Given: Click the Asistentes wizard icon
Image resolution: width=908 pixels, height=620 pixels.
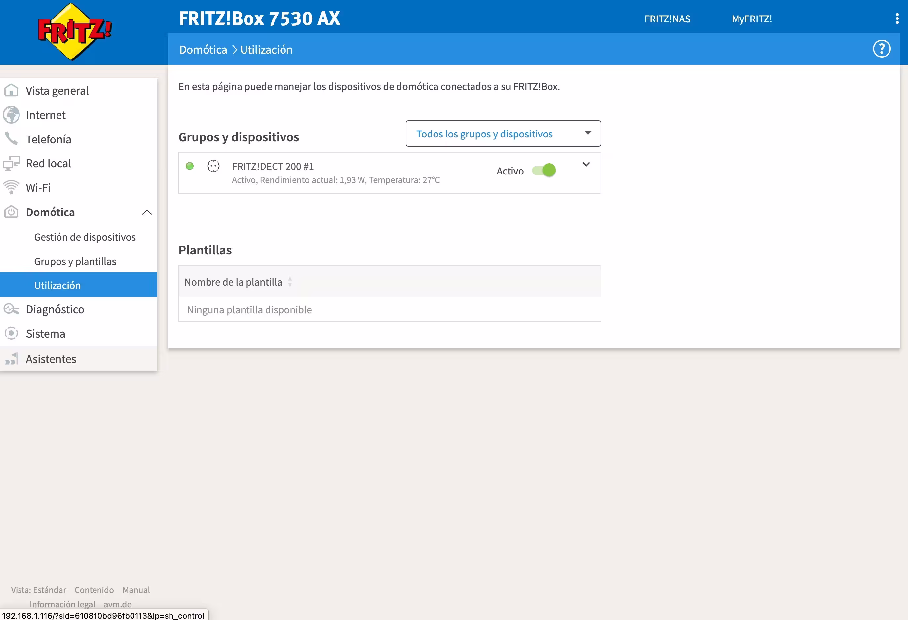Looking at the screenshot, I should click(11, 359).
